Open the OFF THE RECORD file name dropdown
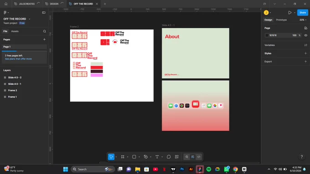 coord(30,19)
